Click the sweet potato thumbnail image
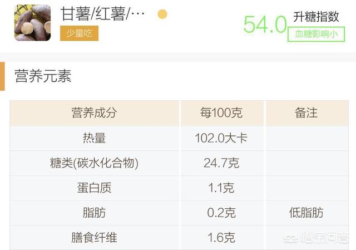The width and height of the screenshot is (356, 250). coord(32,23)
